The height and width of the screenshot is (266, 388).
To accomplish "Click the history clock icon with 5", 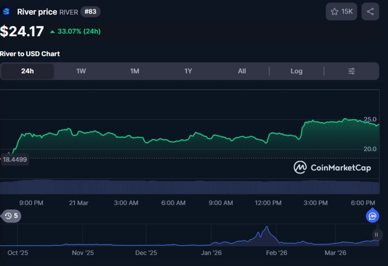I will (x=12, y=216).
